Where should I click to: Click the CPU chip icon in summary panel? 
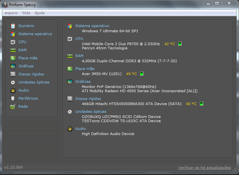(70, 39)
